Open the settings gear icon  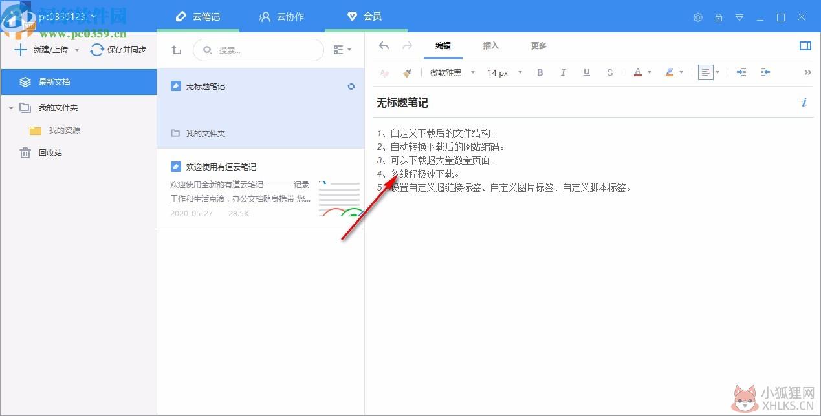(698, 17)
